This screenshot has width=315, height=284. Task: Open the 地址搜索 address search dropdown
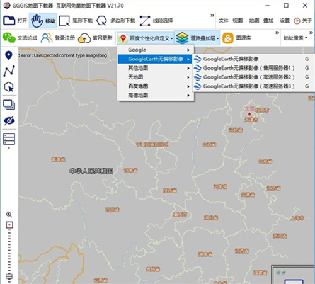tap(295, 38)
